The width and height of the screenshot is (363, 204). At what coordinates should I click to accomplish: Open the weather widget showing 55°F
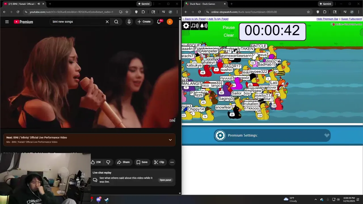pyautogui.click(x=290, y=199)
